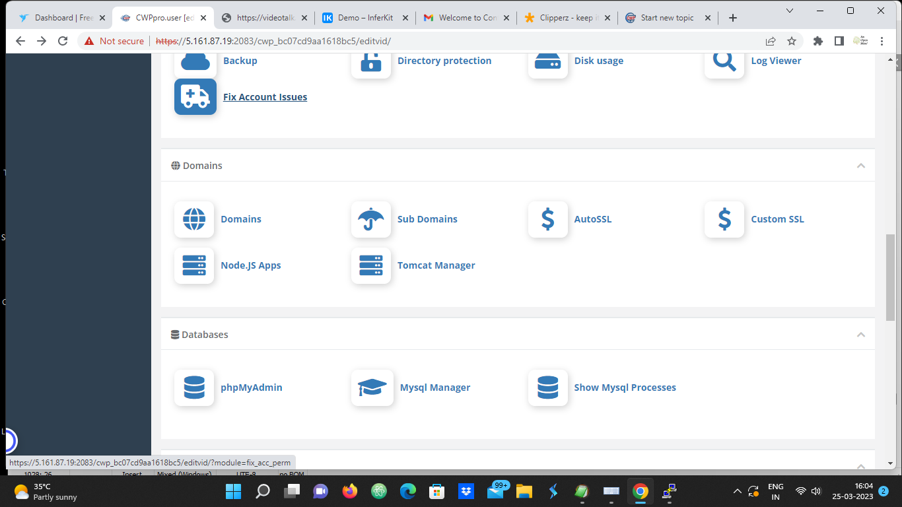Click the Mysql Manager text link

435,388
